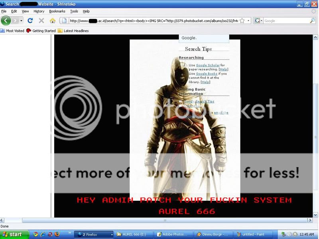
Task: Open the Windows Start button
Action: (14, 234)
